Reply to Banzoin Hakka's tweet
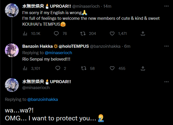The height and width of the screenshot is (125, 173). [58, 68]
